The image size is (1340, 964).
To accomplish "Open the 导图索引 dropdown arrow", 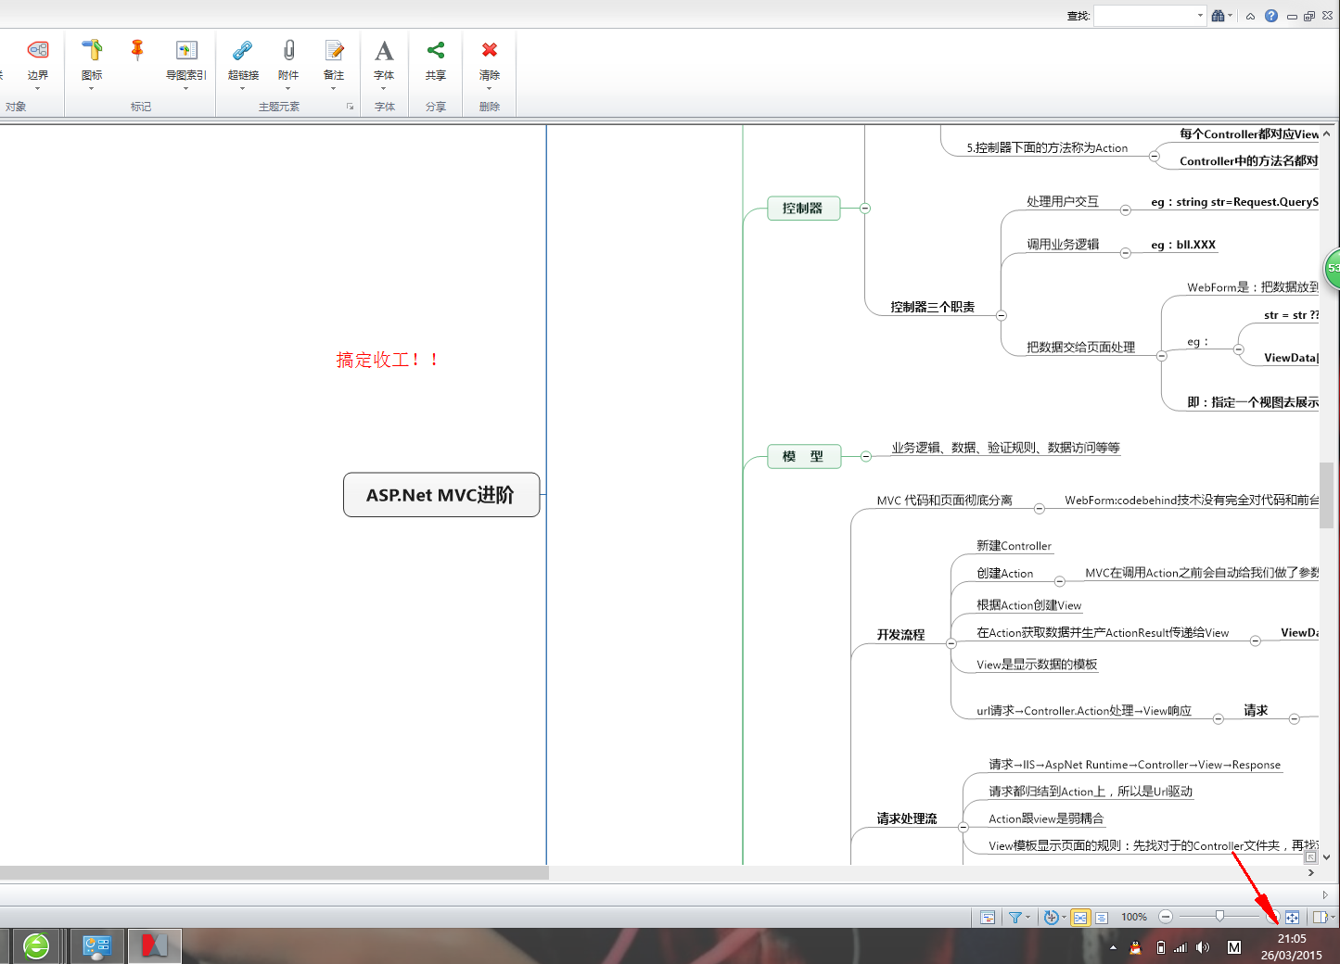I will (186, 89).
